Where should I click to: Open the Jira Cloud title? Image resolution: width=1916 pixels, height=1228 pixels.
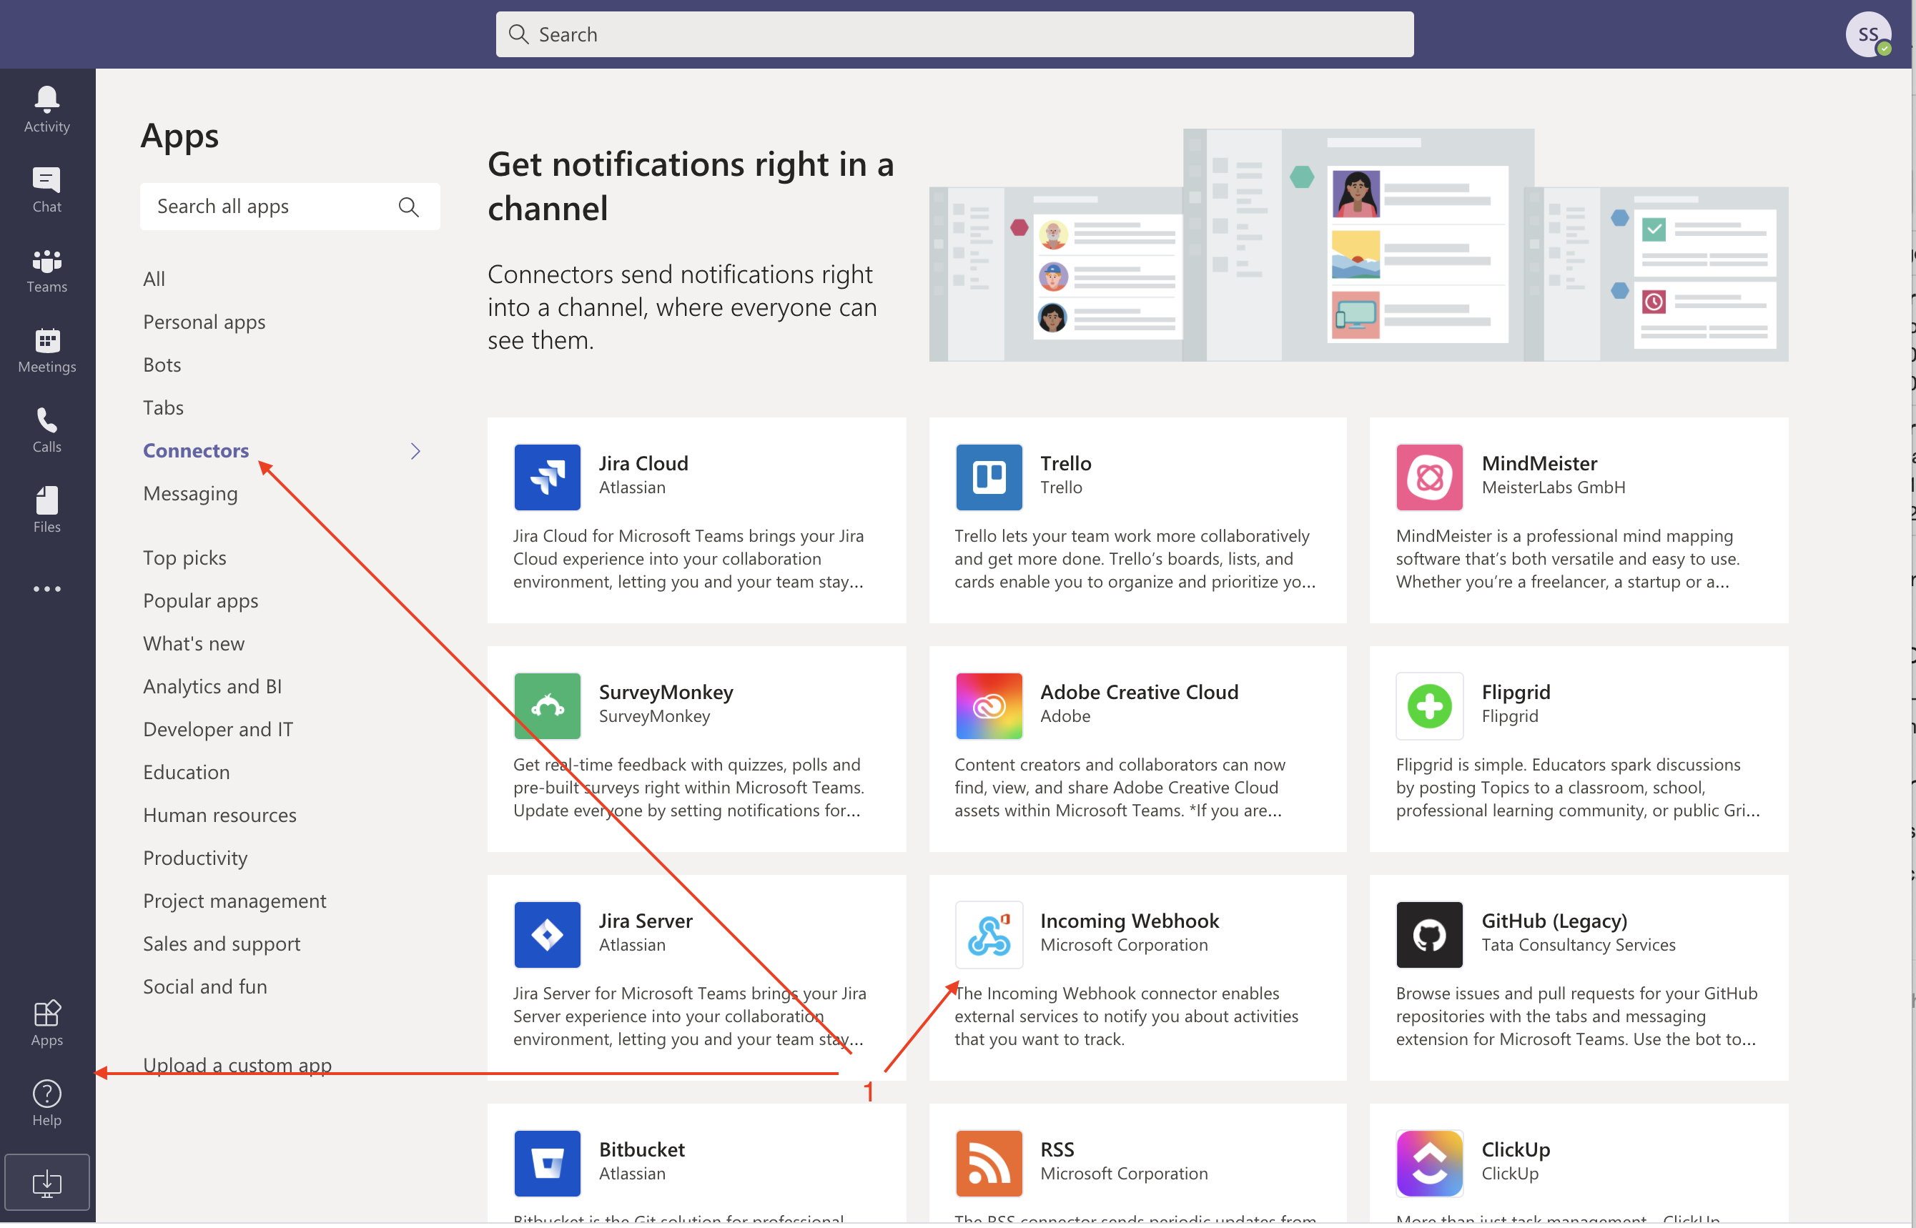click(x=643, y=463)
